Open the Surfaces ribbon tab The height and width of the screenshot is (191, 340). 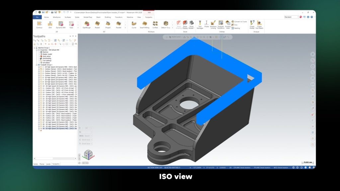click(x=68, y=17)
